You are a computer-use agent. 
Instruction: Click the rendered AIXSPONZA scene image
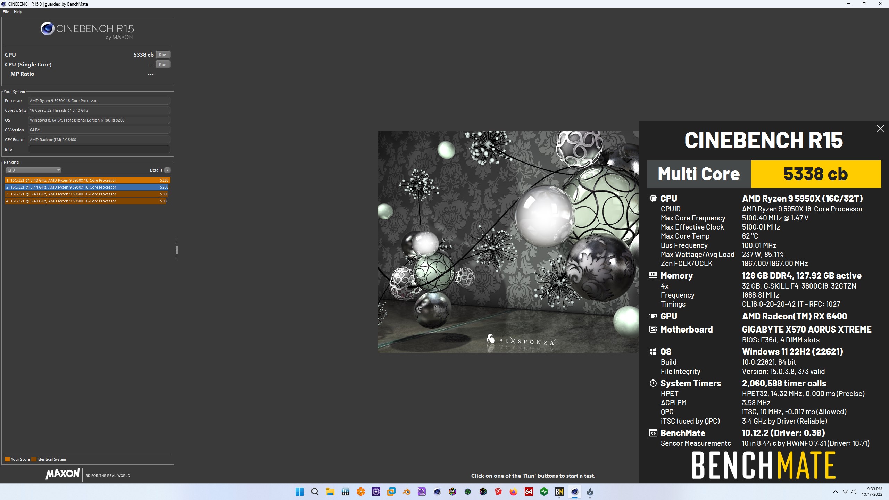[x=508, y=242]
